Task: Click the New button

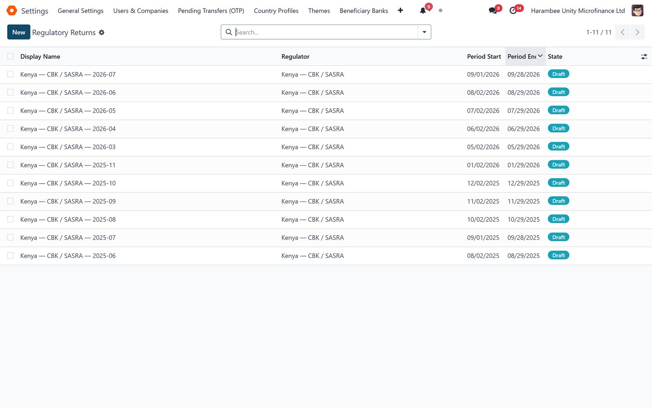Action: (x=19, y=32)
